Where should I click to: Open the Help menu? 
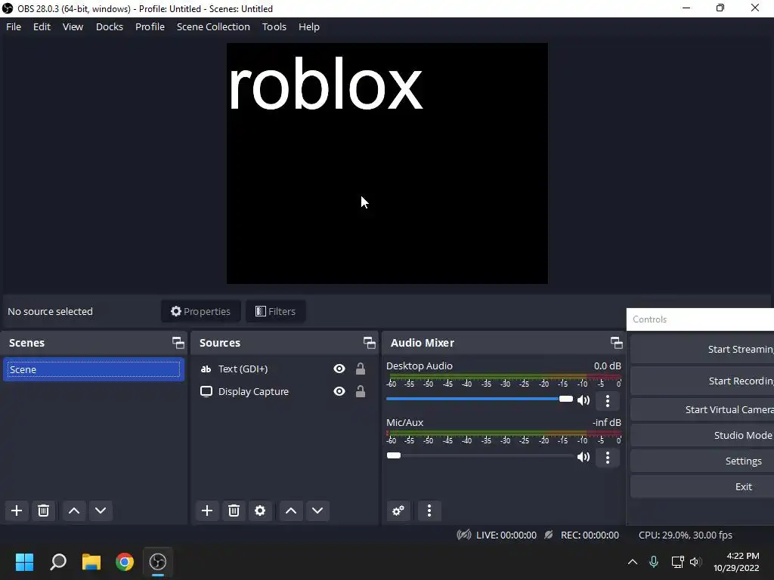click(x=309, y=26)
